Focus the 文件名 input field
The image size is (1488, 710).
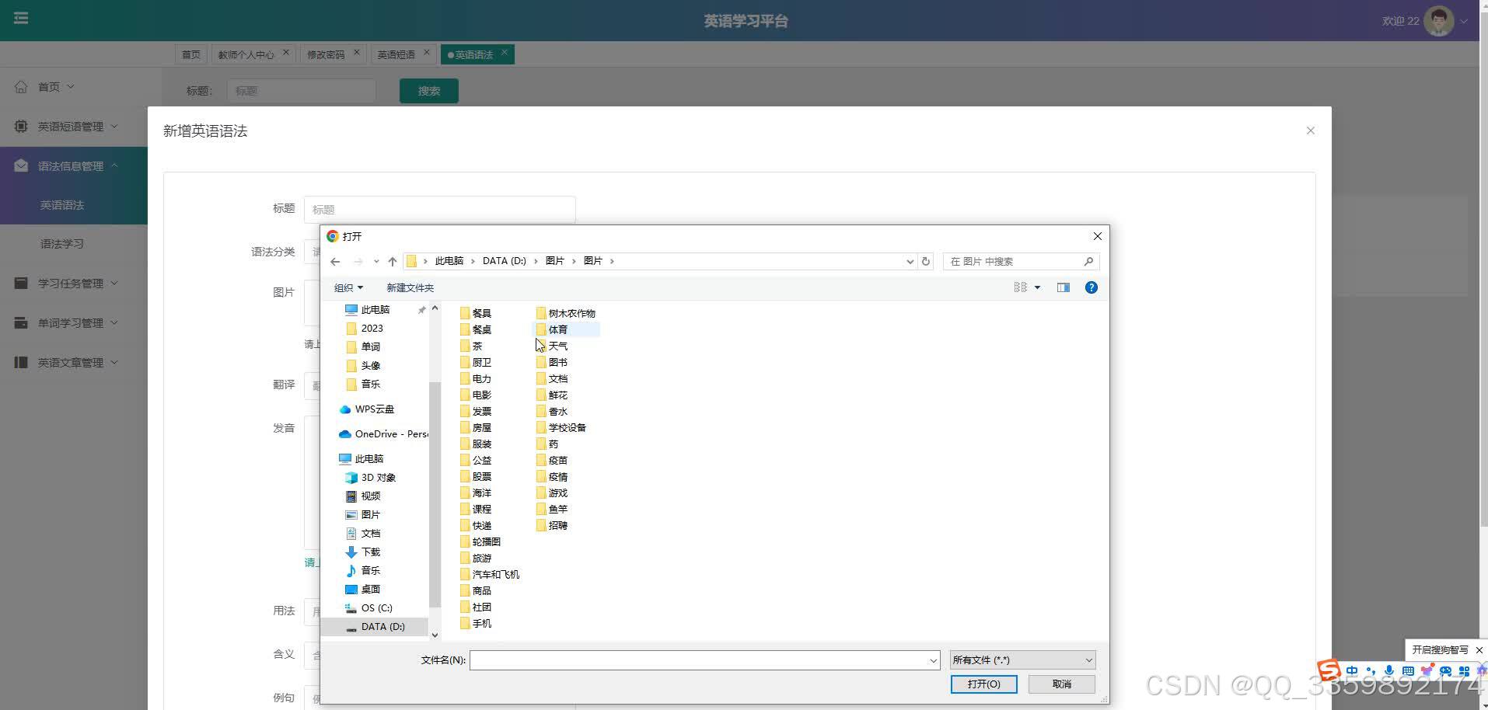click(698, 660)
